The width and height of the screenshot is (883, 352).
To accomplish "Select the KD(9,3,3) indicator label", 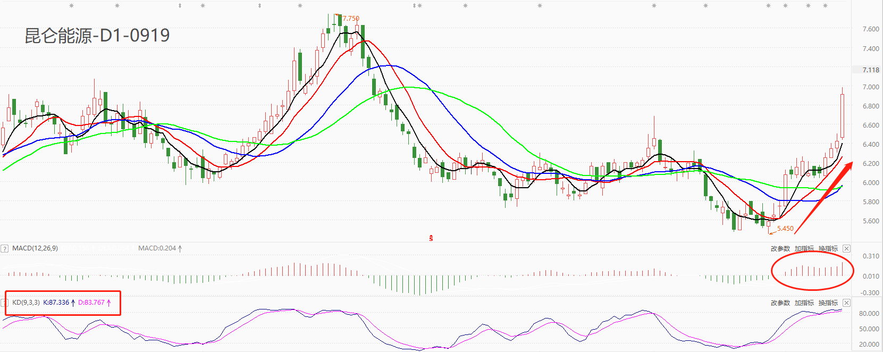I will (x=26, y=303).
